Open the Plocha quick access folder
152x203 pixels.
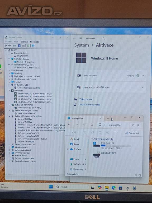(75, 159)
